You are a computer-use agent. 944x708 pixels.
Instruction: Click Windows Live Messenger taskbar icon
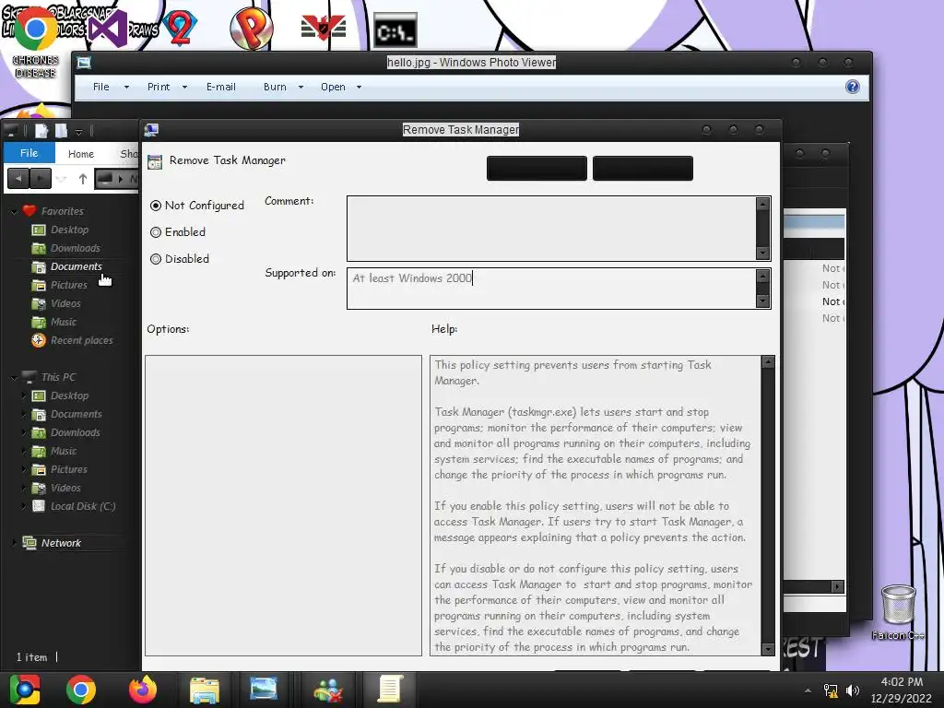pos(327,690)
